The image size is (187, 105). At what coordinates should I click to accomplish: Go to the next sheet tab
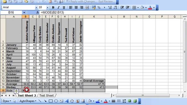(x=10, y=95)
